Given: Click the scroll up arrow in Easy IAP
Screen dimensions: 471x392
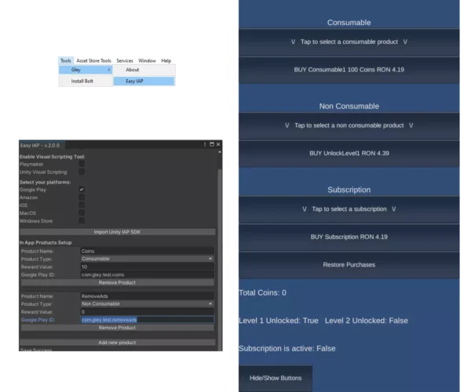Looking at the screenshot, I should 220,152.
